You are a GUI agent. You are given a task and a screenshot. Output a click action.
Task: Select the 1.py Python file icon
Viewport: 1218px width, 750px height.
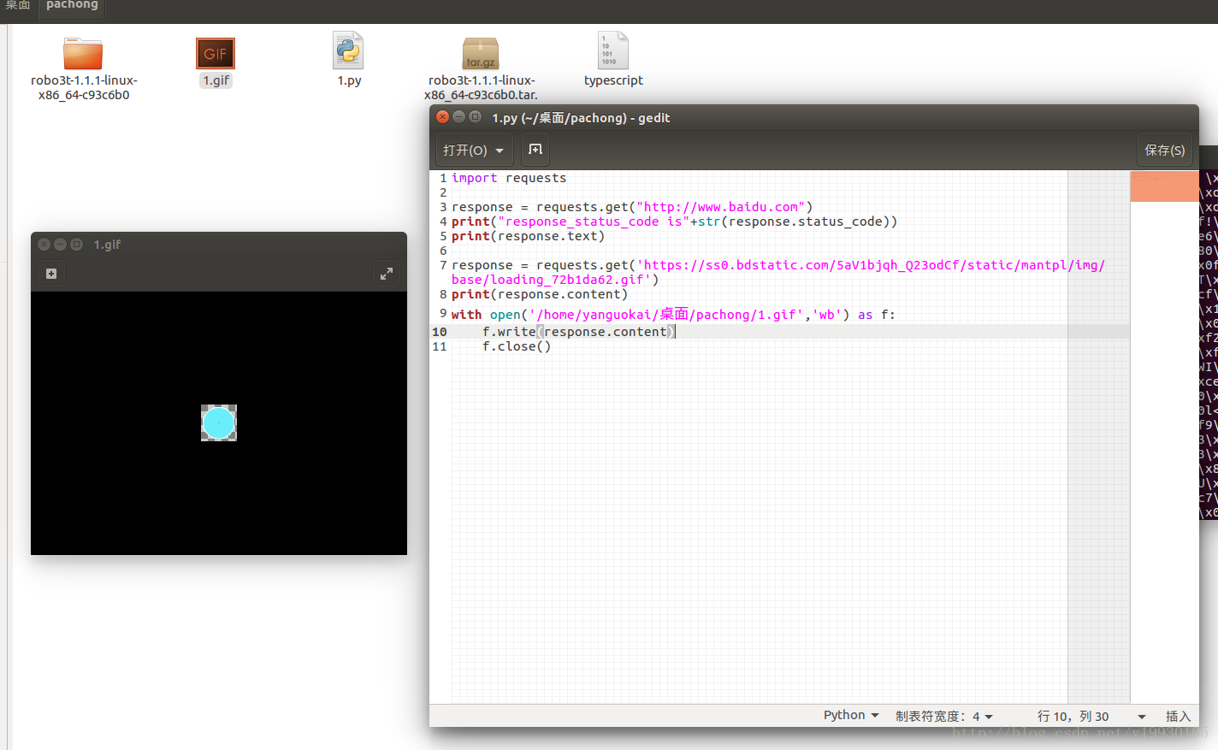(348, 50)
